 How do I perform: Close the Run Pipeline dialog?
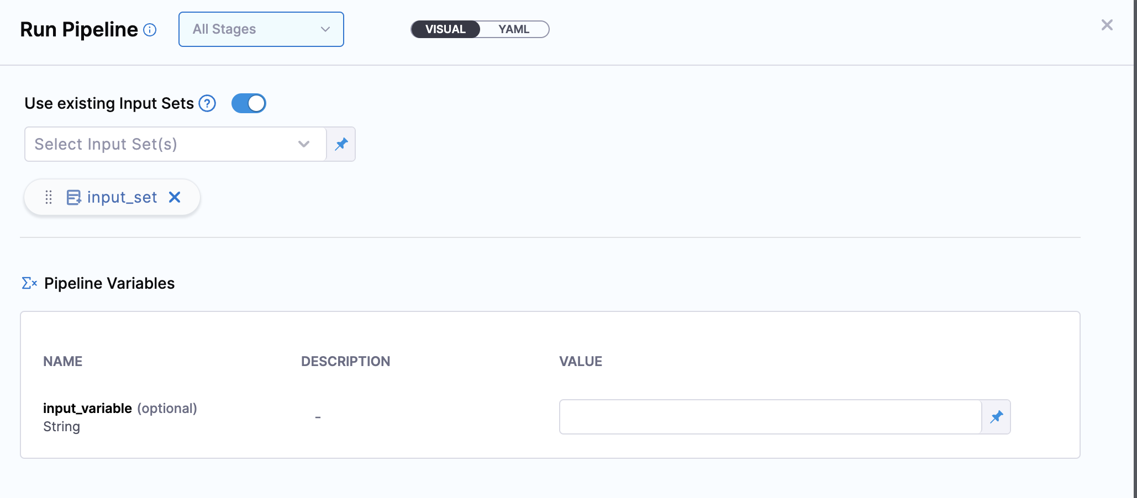(x=1107, y=25)
